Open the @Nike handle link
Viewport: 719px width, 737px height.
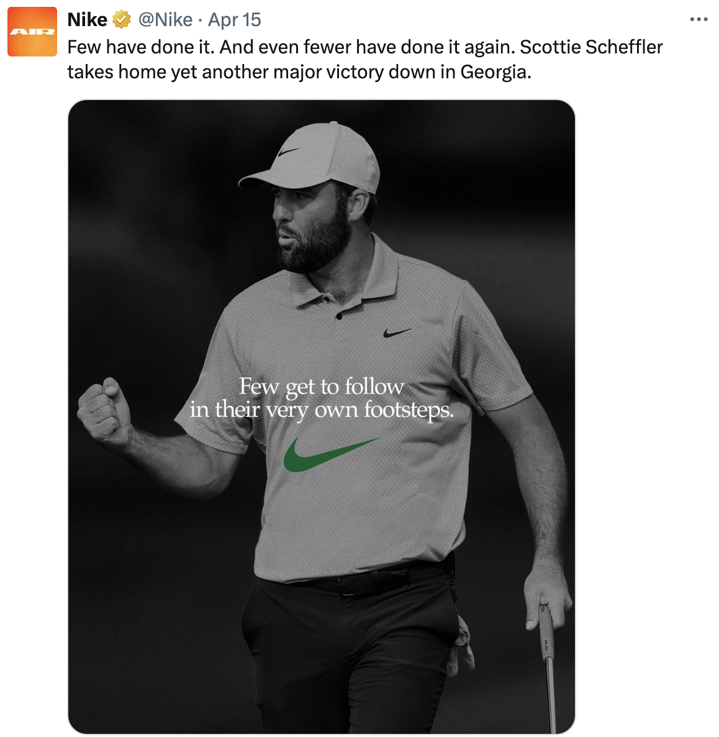pos(165,20)
